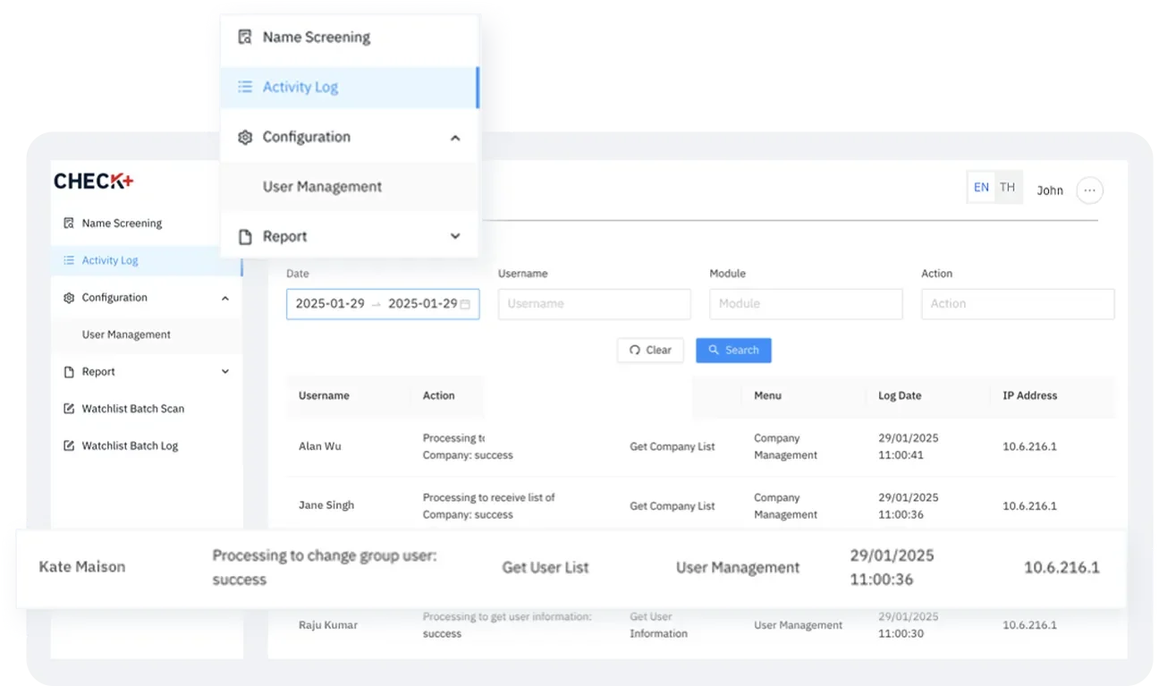This screenshot has width=1159, height=686.
Task: Click the Watchlist Batch Scan edit icon
Action: pos(69,409)
